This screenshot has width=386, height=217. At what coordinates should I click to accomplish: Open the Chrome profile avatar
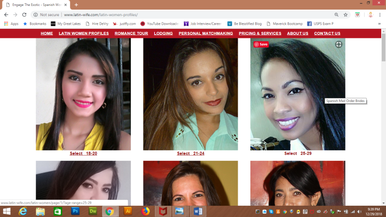tap(371, 15)
